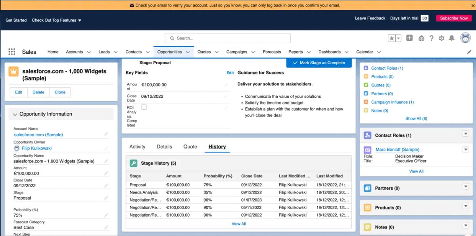This screenshot has height=236, width=476.
Task: Click in the Search input field
Action: [228, 38]
